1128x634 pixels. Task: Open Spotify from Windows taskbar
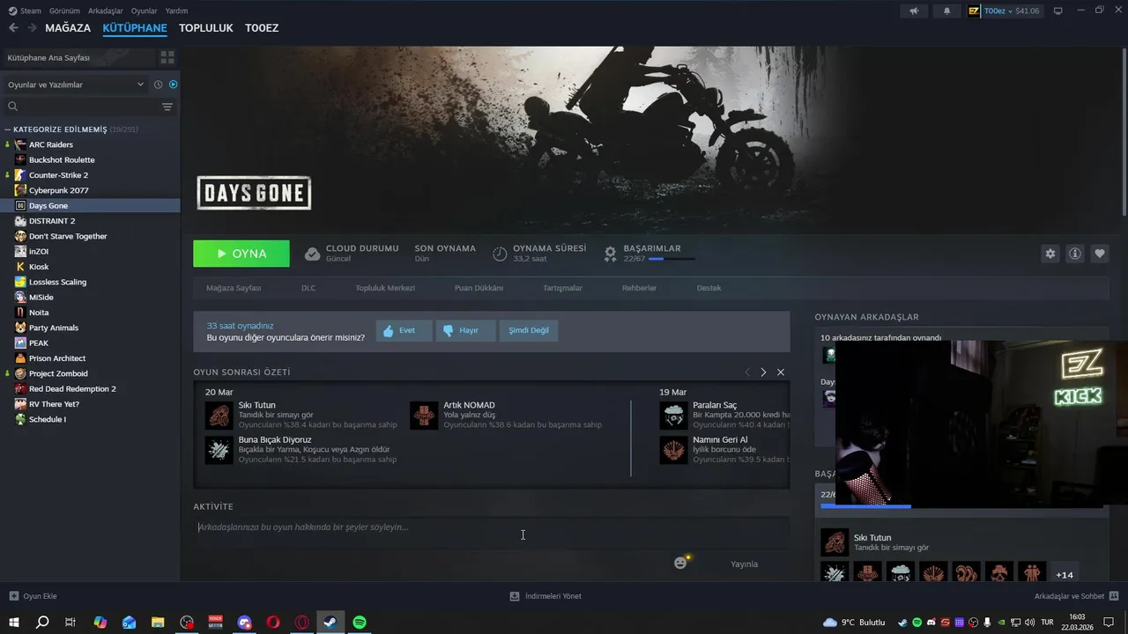coord(360,623)
